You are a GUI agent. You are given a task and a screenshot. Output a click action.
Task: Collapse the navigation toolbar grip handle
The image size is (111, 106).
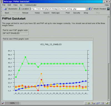click(x=1, y=13)
